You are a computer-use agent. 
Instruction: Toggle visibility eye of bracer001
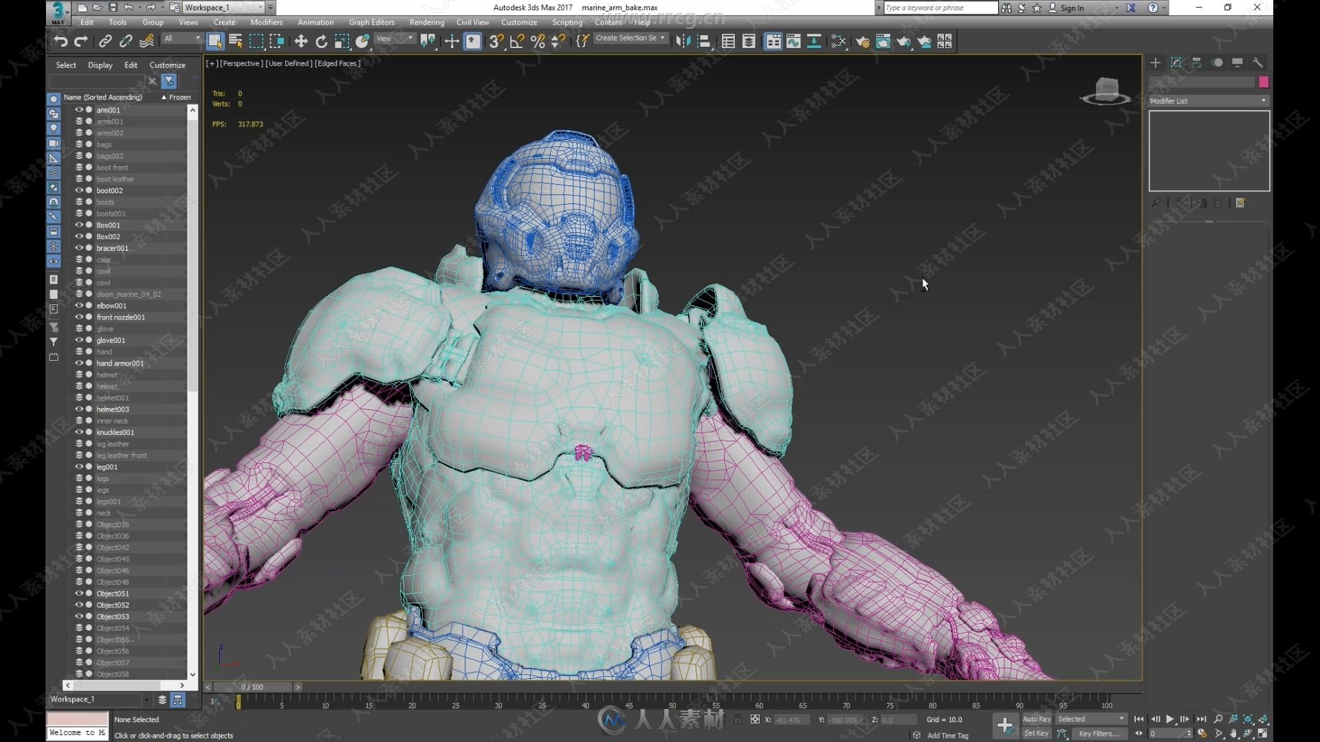79,248
